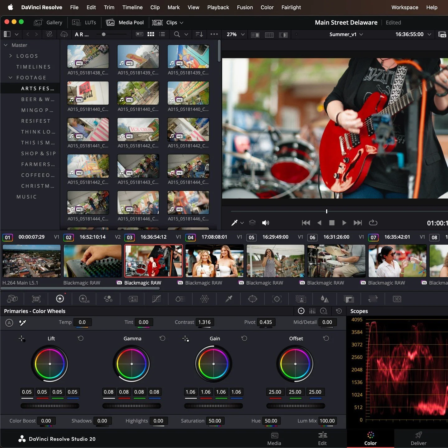Reset the Gamma wheel
Screen dimensions: 448x448
pos(162,338)
